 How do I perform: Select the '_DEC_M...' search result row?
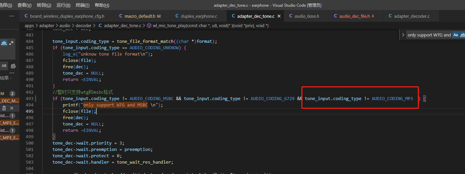9,101
